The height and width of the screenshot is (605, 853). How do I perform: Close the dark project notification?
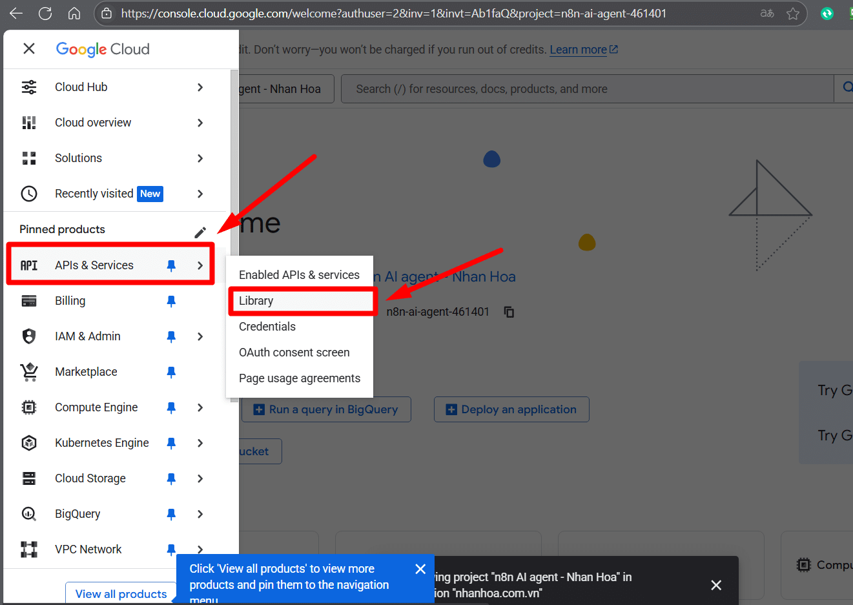point(716,585)
